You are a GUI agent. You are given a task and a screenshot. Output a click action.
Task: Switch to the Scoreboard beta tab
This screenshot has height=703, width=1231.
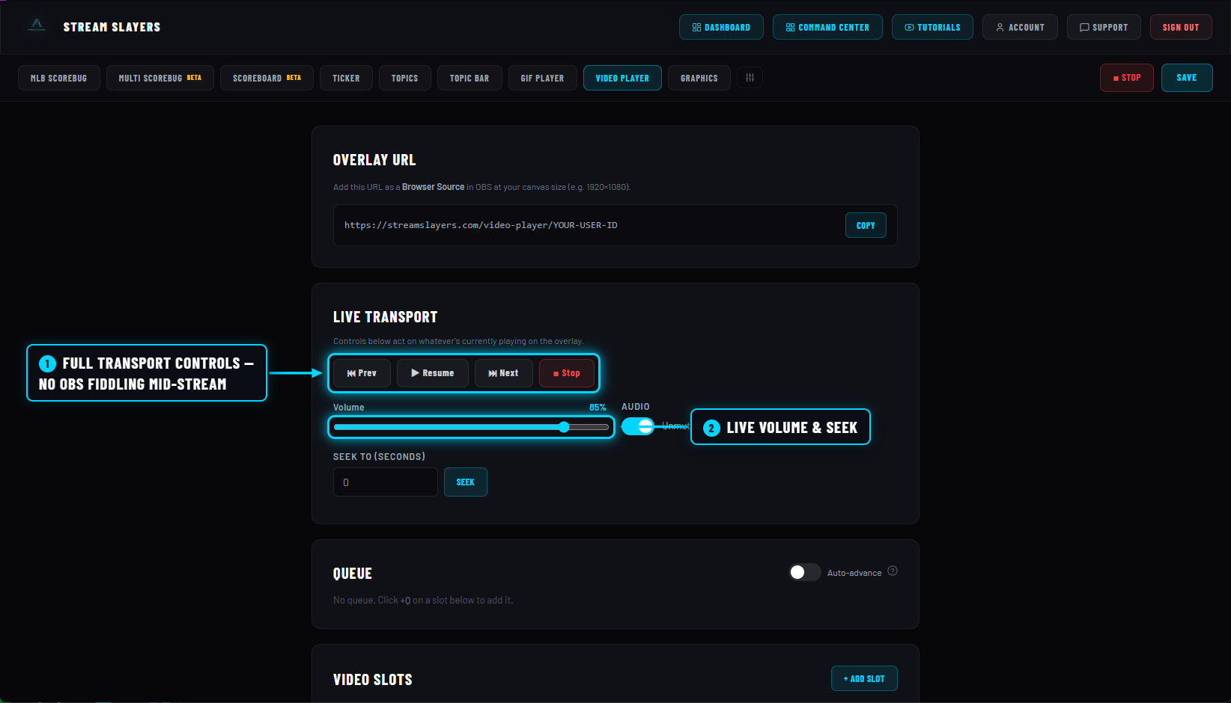tap(267, 78)
